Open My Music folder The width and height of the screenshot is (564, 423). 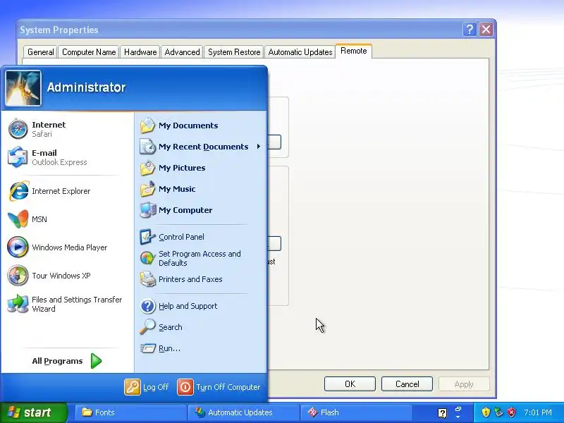coord(200,189)
